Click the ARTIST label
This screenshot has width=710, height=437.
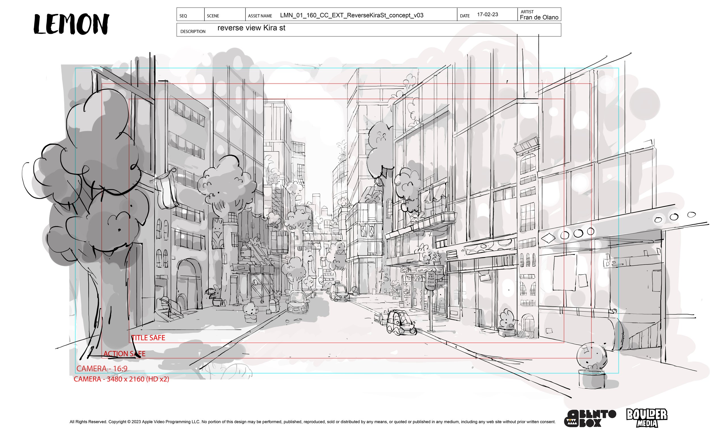point(527,12)
